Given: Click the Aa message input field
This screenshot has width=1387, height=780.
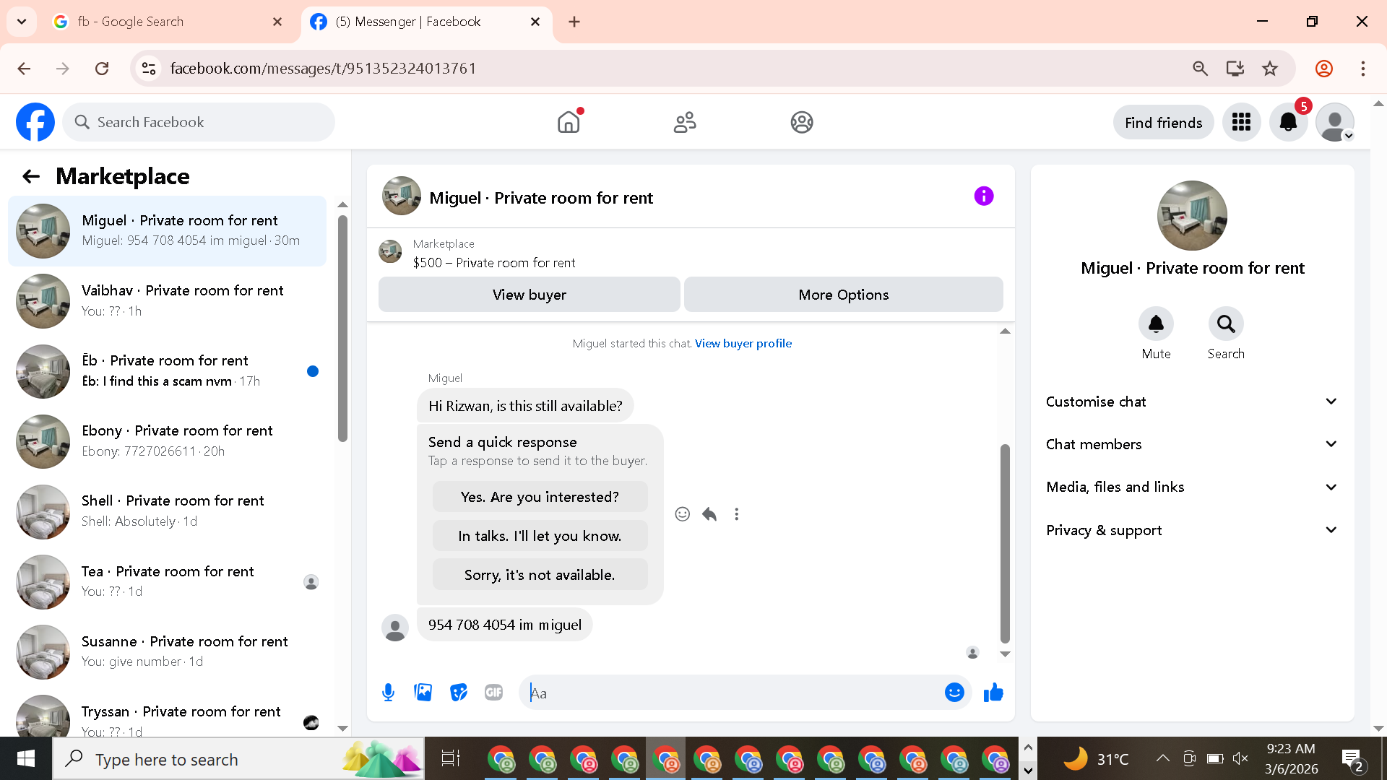Looking at the screenshot, I should (x=730, y=693).
